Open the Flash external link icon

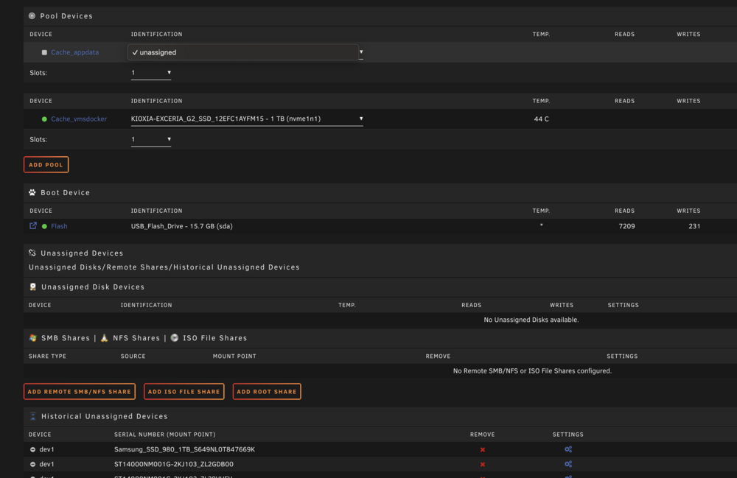[33, 226]
